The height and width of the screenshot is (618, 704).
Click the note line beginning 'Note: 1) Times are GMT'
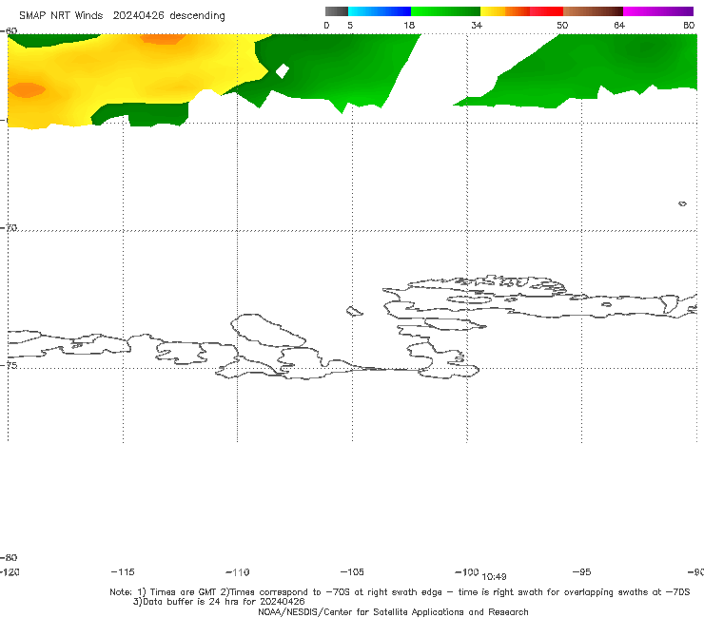[400, 592]
